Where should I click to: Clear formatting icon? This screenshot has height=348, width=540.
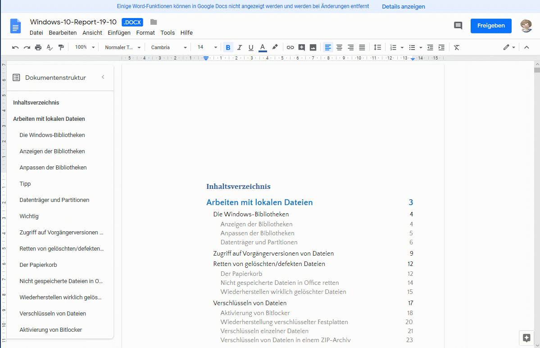click(457, 47)
